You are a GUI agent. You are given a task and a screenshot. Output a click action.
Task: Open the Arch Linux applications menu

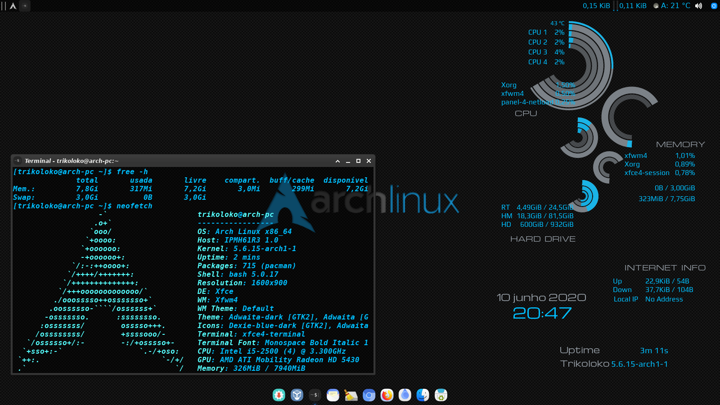[x=13, y=6]
